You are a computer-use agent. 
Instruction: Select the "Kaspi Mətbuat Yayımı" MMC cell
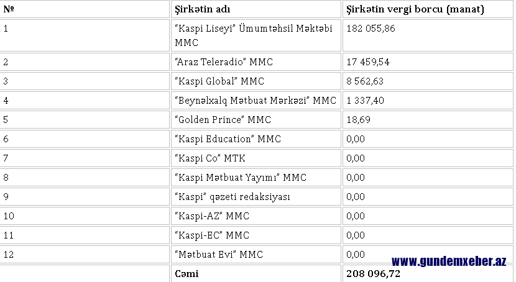coord(256,178)
